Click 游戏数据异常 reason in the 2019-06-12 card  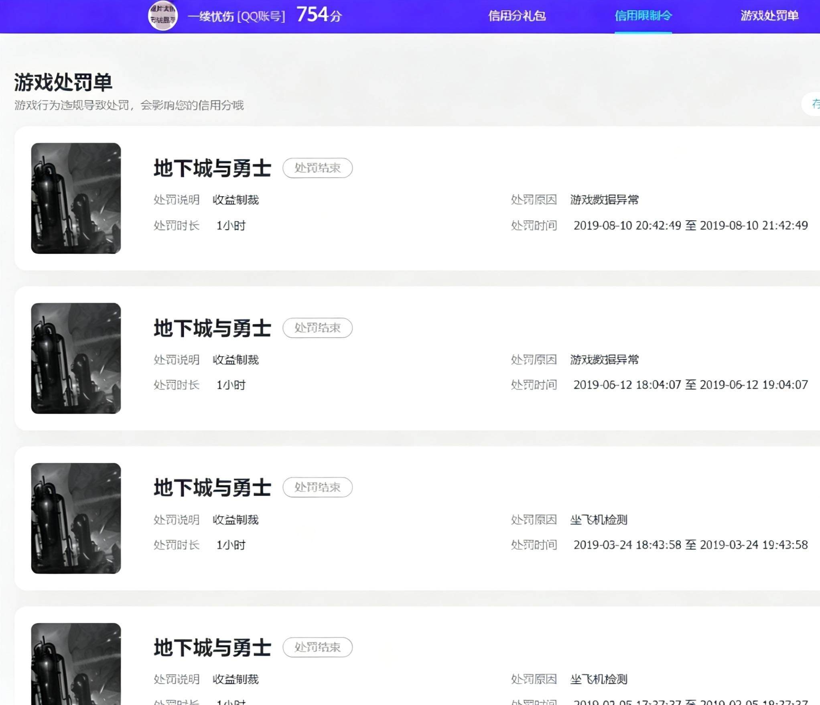(605, 360)
